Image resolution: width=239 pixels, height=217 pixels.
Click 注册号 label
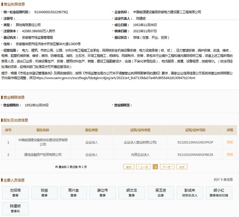9,18
